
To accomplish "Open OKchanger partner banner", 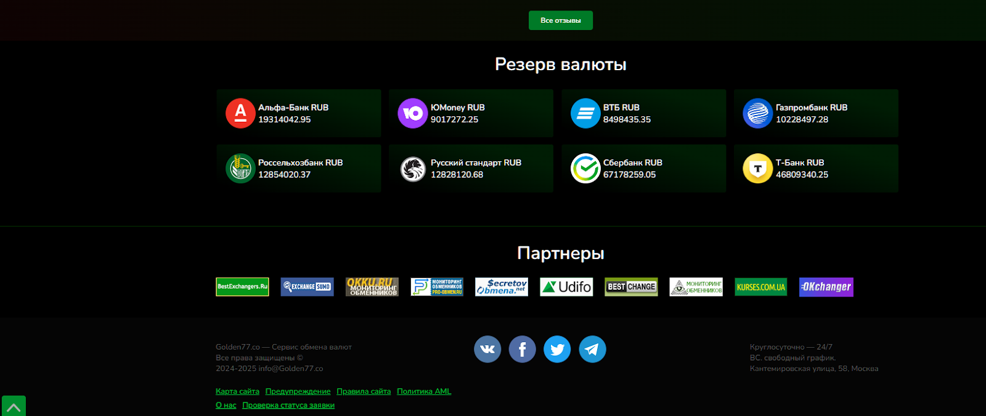I will pyautogui.click(x=826, y=287).
